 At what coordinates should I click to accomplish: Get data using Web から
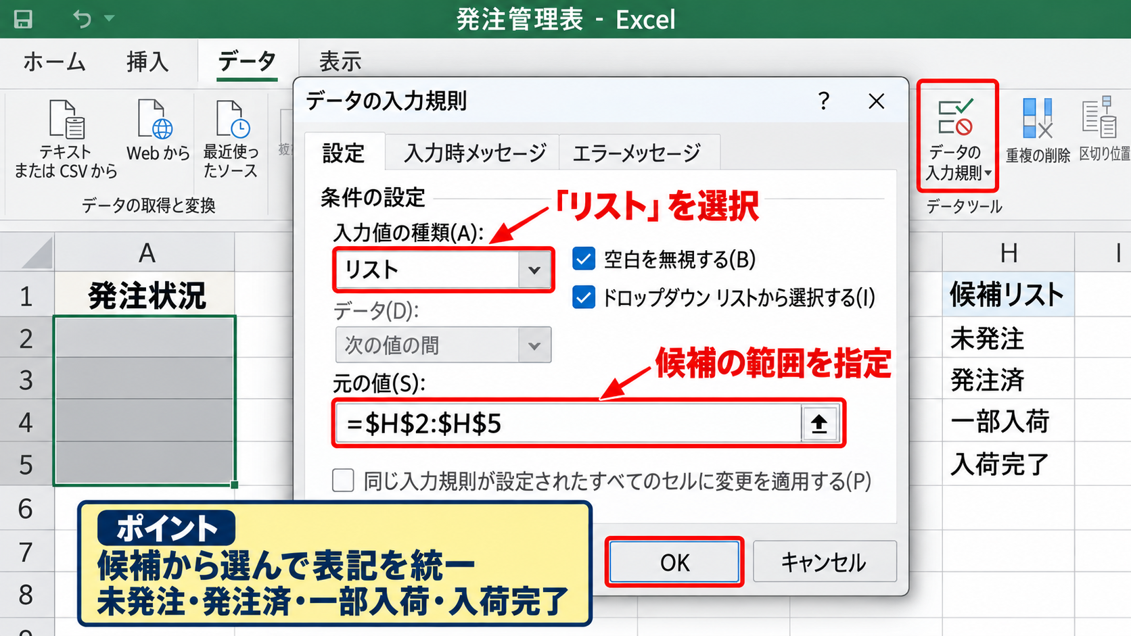coord(158,132)
